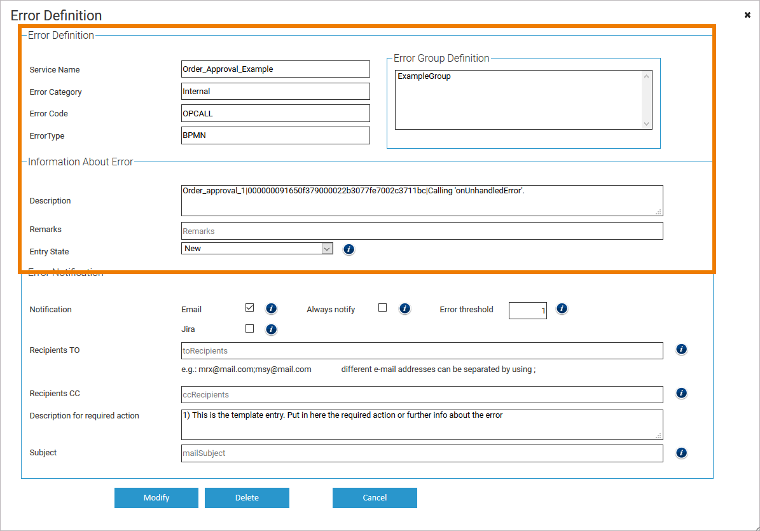Click info icon next to Entry State

click(349, 249)
